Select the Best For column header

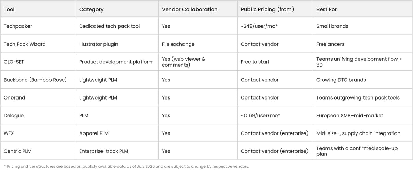[x=363, y=9]
